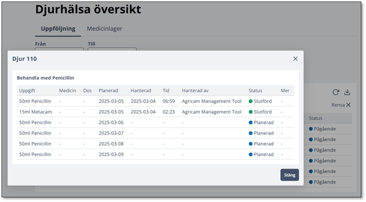
Task: Click Slutförd status in the 06:59 row
Action: pos(260,101)
